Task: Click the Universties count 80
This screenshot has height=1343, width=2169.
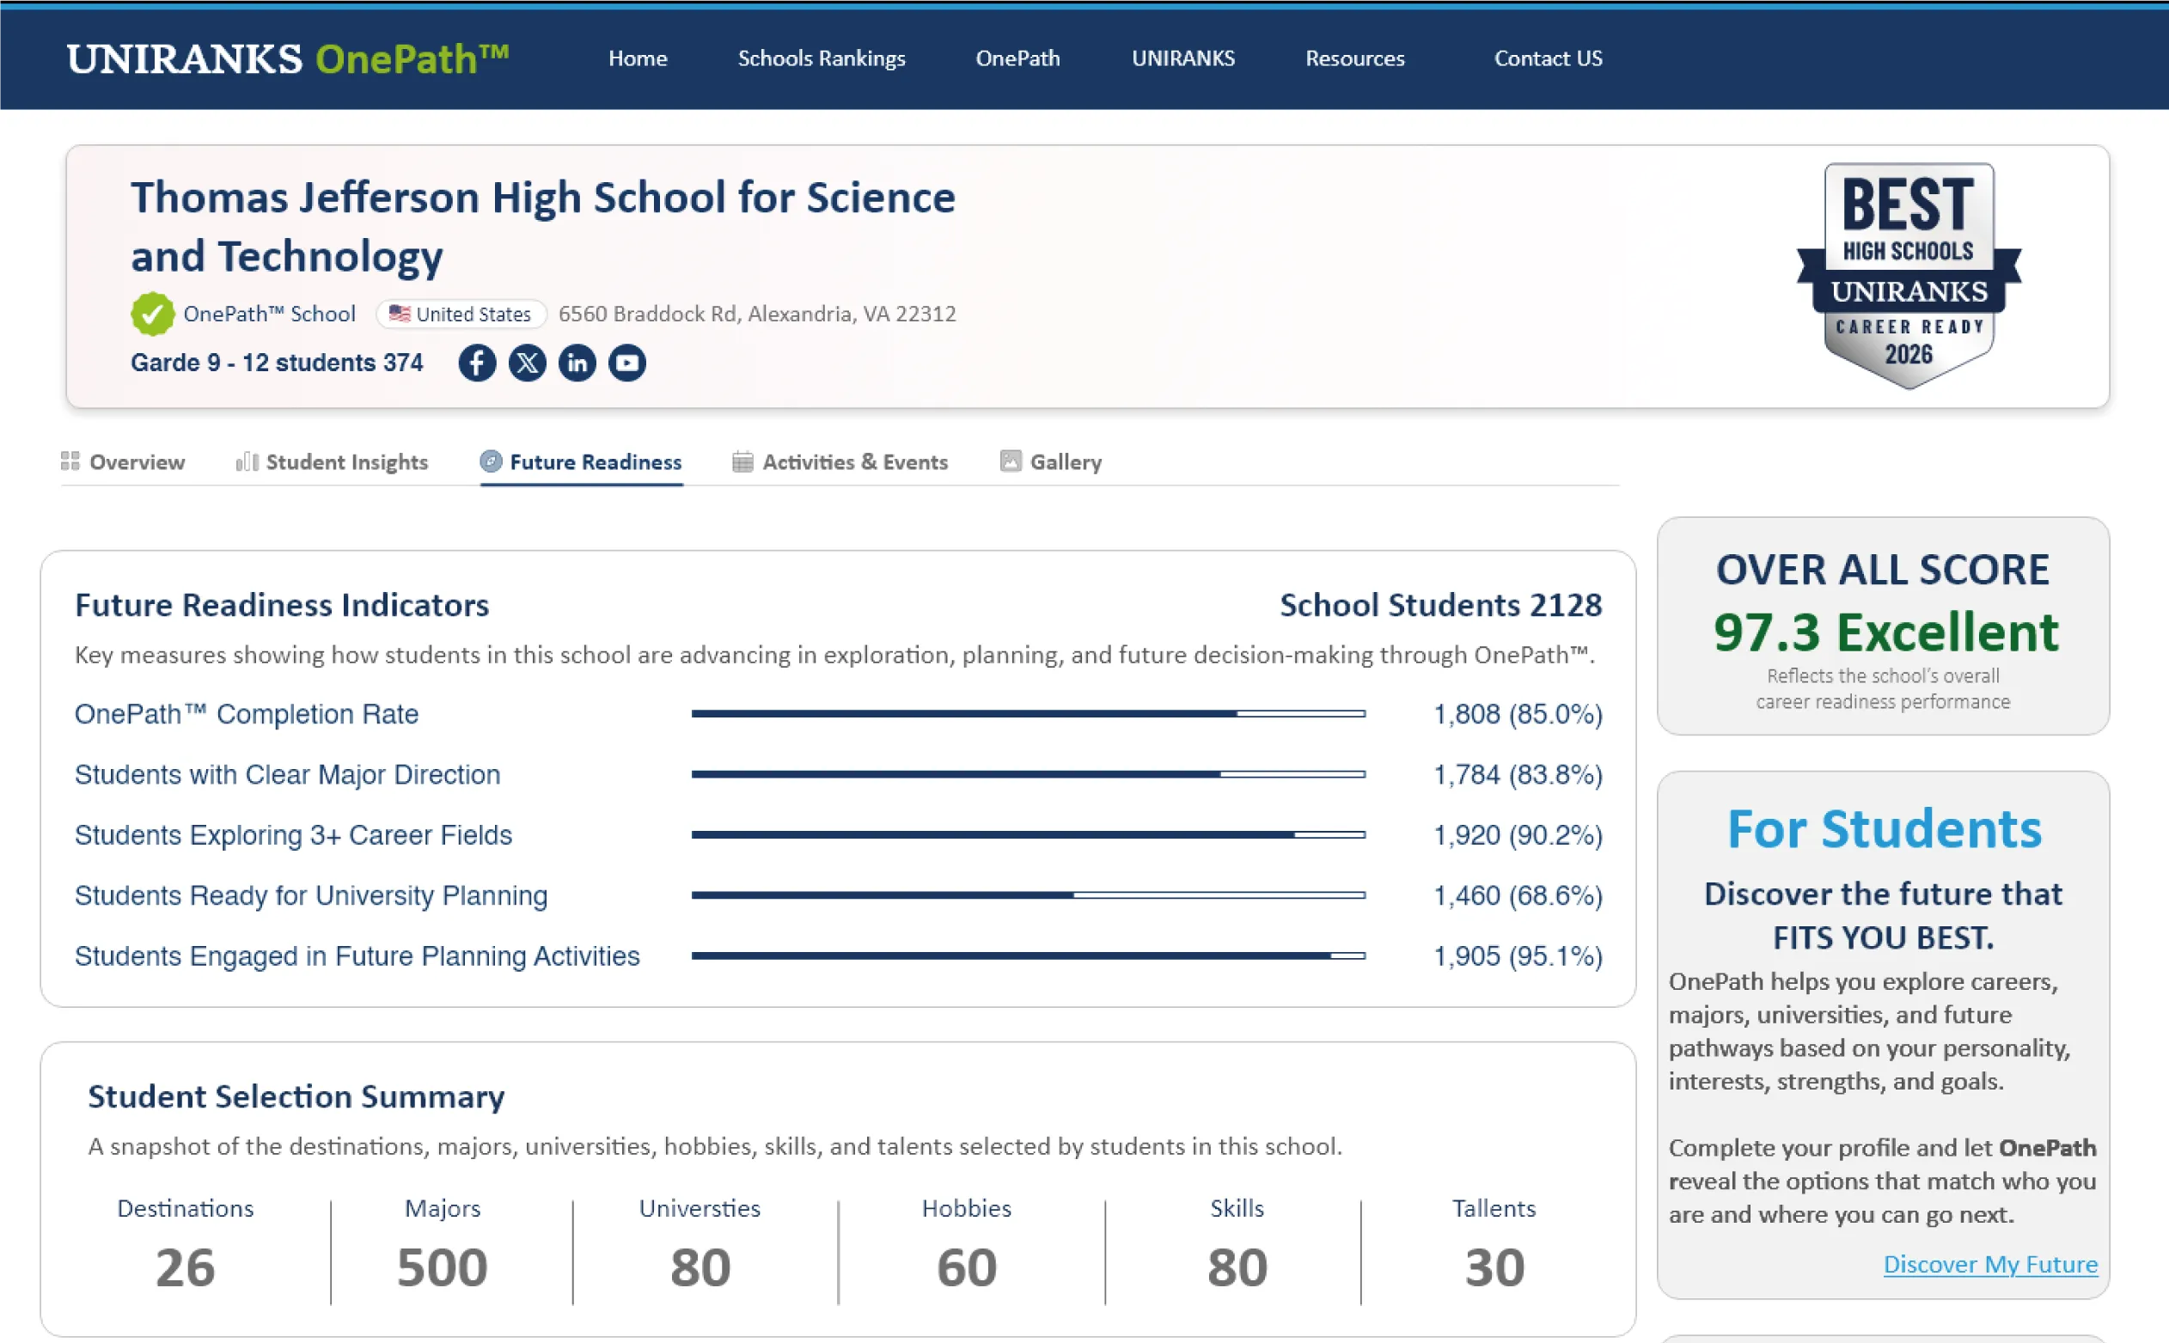Action: [x=700, y=1267]
